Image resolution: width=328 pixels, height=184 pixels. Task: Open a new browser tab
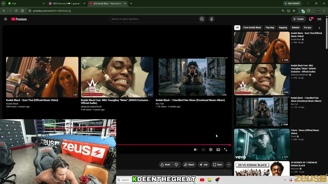(x=131, y=4)
